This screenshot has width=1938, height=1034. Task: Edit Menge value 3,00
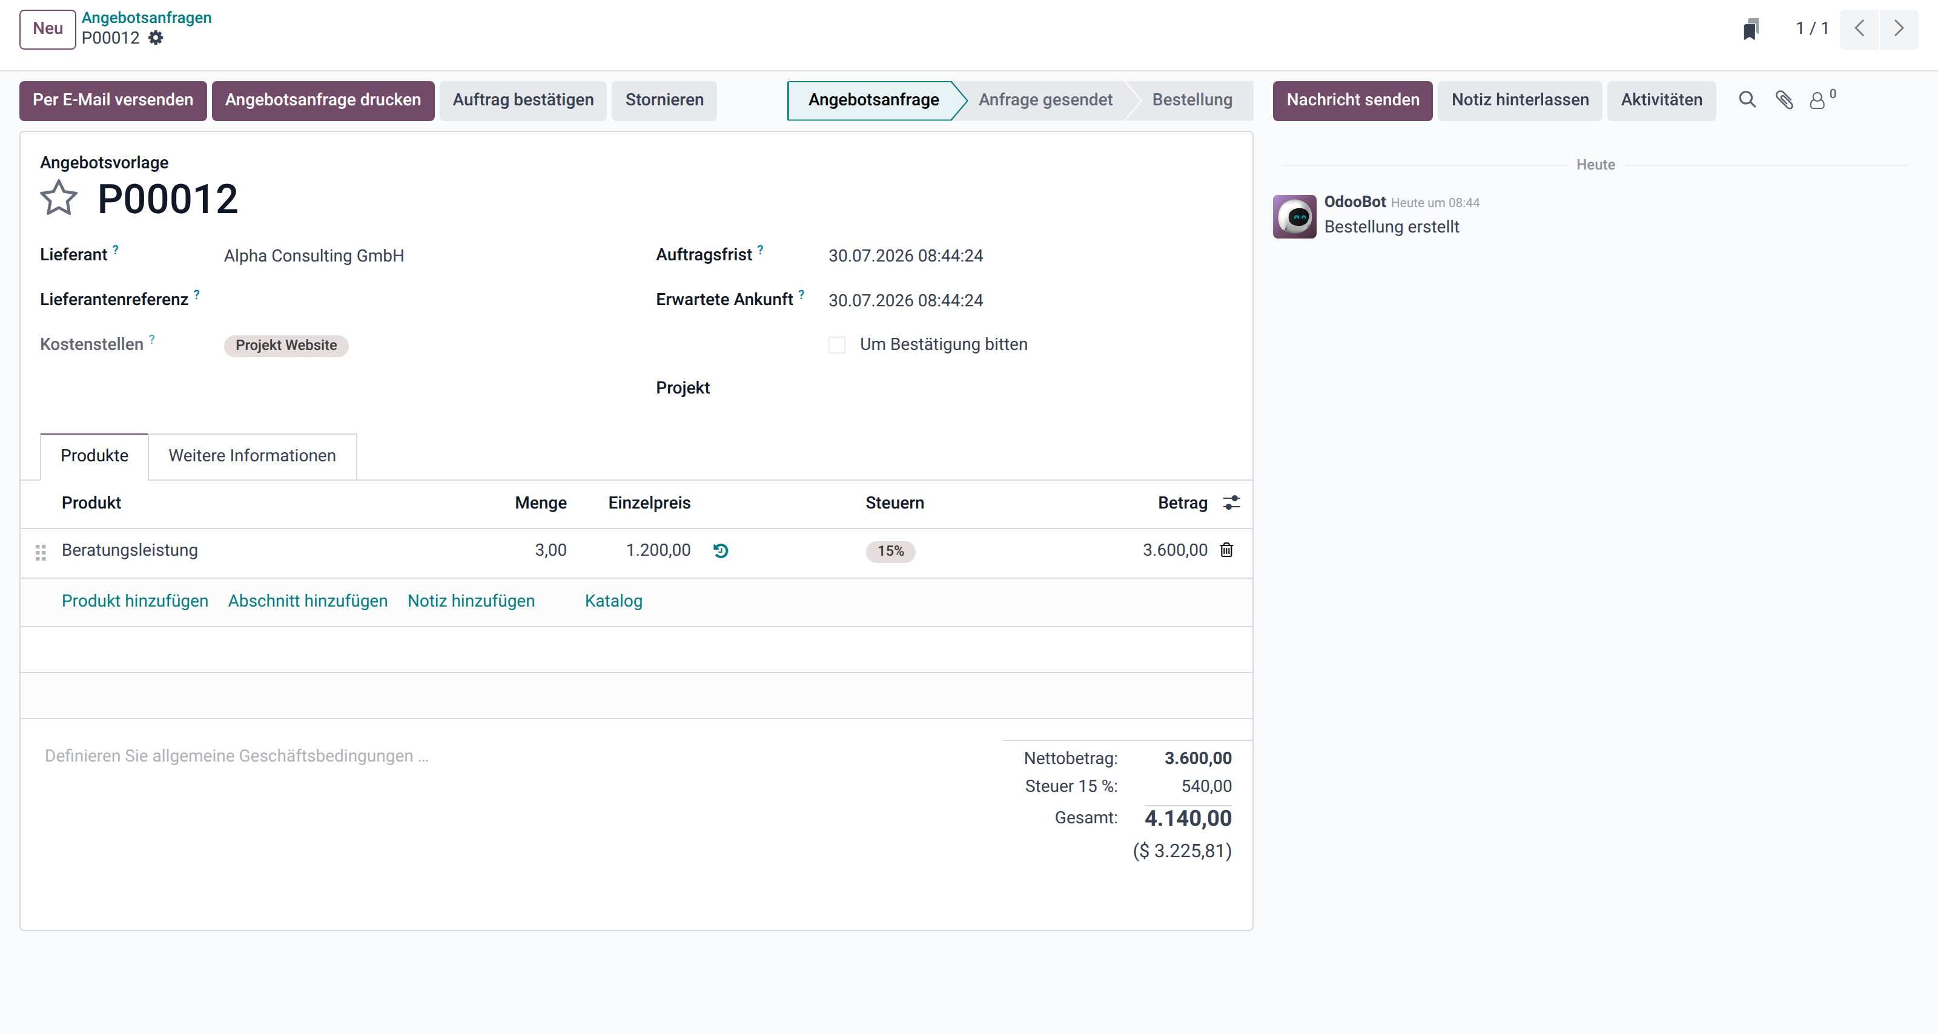pyautogui.click(x=551, y=550)
